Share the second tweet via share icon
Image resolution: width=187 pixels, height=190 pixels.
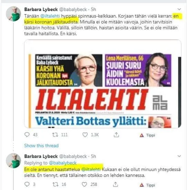tap(116, 184)
